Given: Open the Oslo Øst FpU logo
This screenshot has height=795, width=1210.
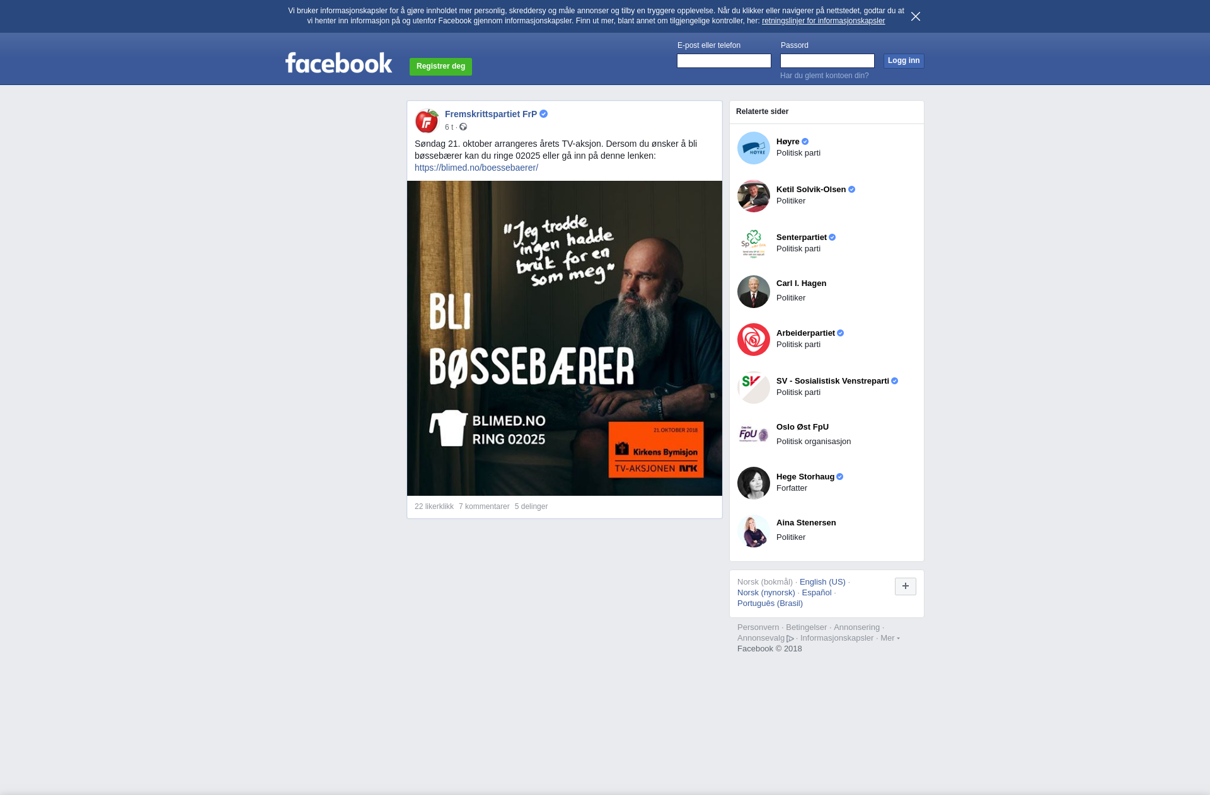Looking at the screenshot, I should click(x=754, y=435).
